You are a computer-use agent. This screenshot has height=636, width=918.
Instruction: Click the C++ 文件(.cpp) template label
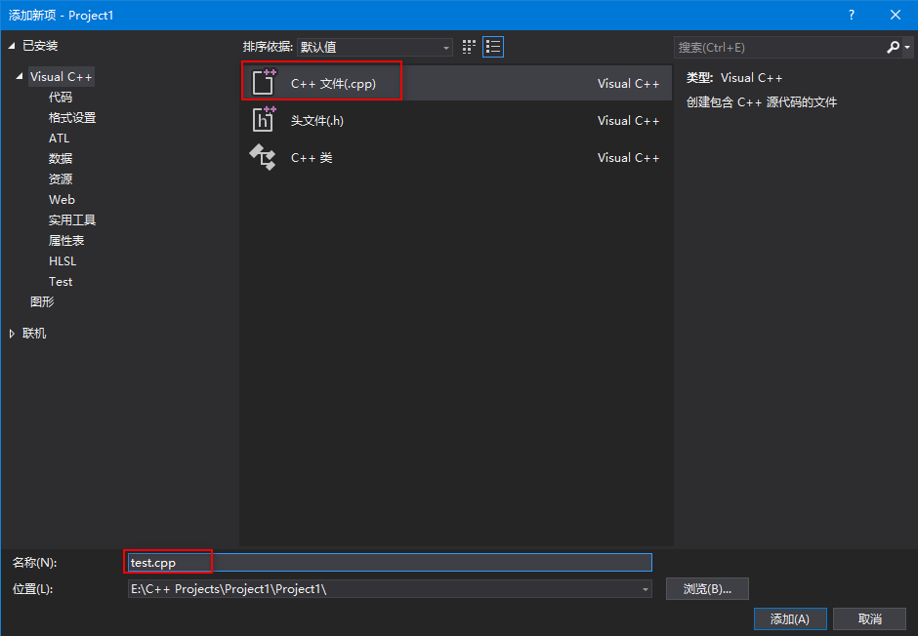333,84
